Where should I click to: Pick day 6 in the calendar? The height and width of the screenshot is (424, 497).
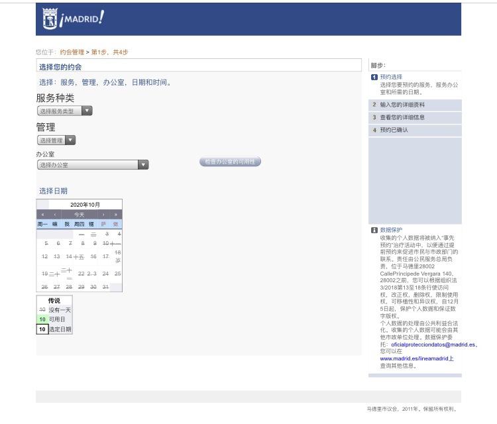click(58, 243)
